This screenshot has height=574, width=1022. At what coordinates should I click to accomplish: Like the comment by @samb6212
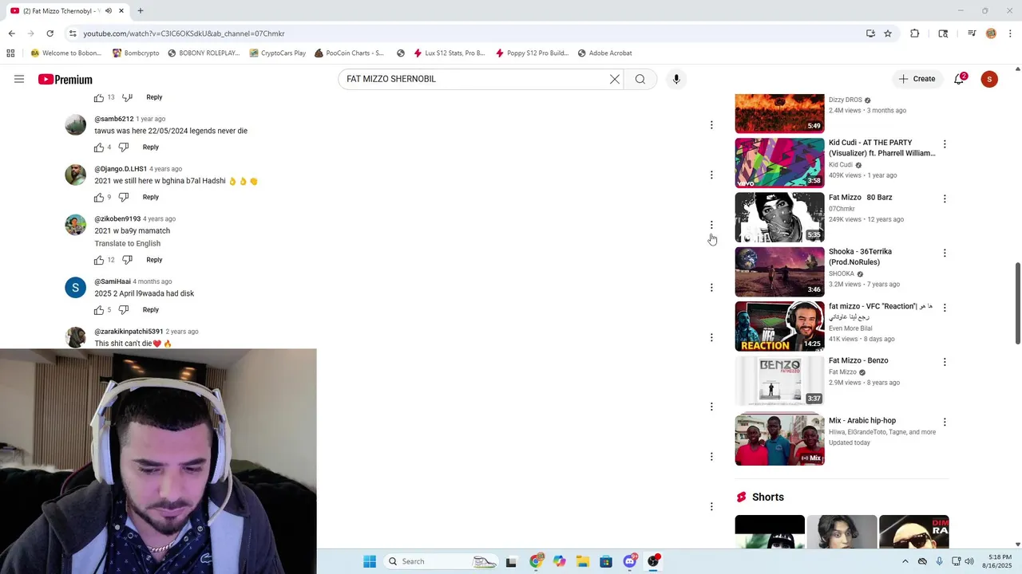(x=99, y=147)
